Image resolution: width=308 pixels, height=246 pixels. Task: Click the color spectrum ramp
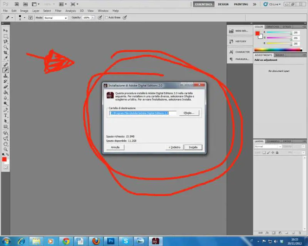click(278, 50)
